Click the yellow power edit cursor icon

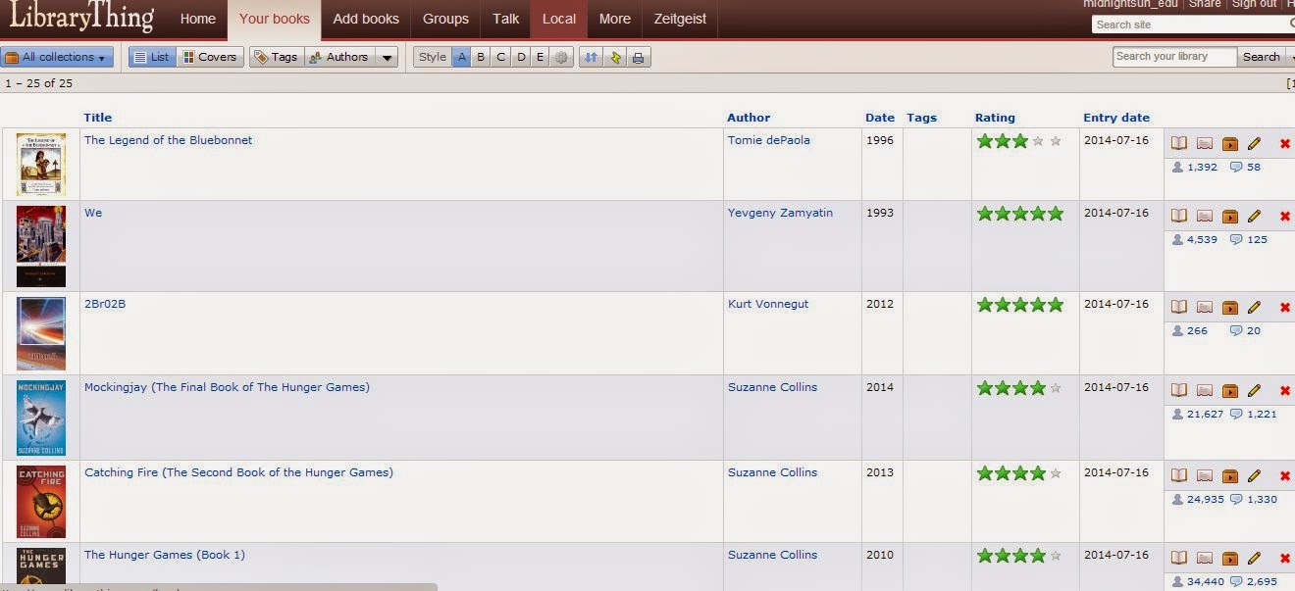615,57
